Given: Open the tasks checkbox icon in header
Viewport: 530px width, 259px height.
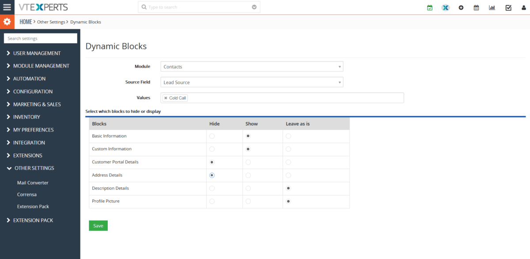Looking at the screenshot, I should click(508, 8).
